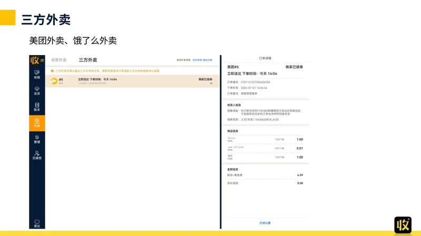
Task: Select the highlighted 外卖 takeout sidebar icon
Action: (37, 123)
